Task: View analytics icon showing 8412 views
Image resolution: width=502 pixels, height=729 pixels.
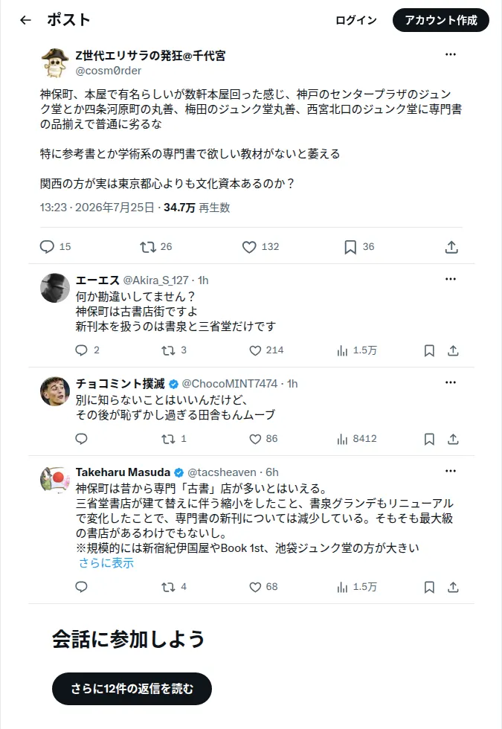Action: click(342, 439)
